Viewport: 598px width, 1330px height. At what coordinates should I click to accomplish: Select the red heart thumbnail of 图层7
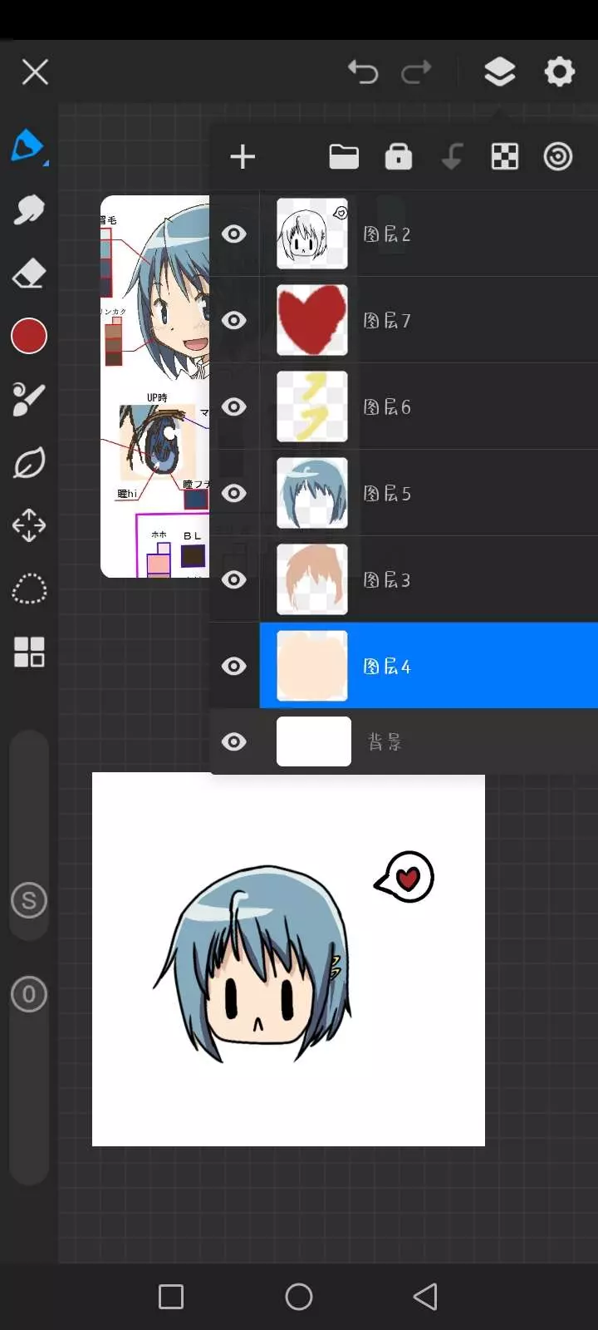click(x=312, y=320)
